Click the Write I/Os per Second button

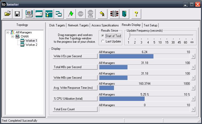[75, 56]
